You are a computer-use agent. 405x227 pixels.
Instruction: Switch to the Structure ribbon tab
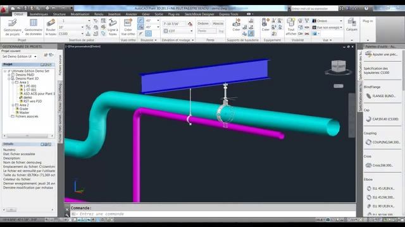pos(59,14)
